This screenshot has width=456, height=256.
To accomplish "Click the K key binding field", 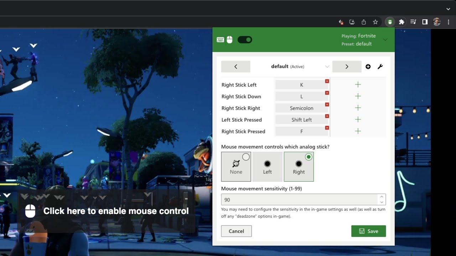I will (301, 85).
